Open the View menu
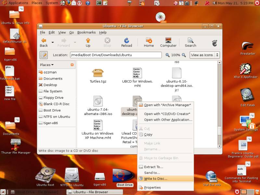The height and width of the screenshot is (195, 260). click(62, 32)
